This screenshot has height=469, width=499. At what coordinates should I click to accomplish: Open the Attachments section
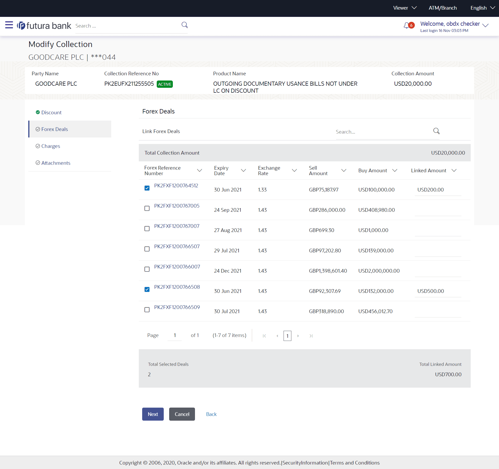56,163
